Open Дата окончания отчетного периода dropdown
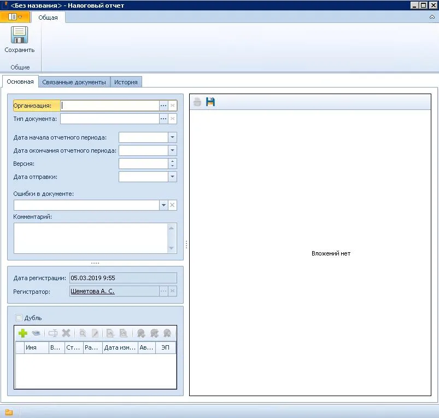 point(172,150)
